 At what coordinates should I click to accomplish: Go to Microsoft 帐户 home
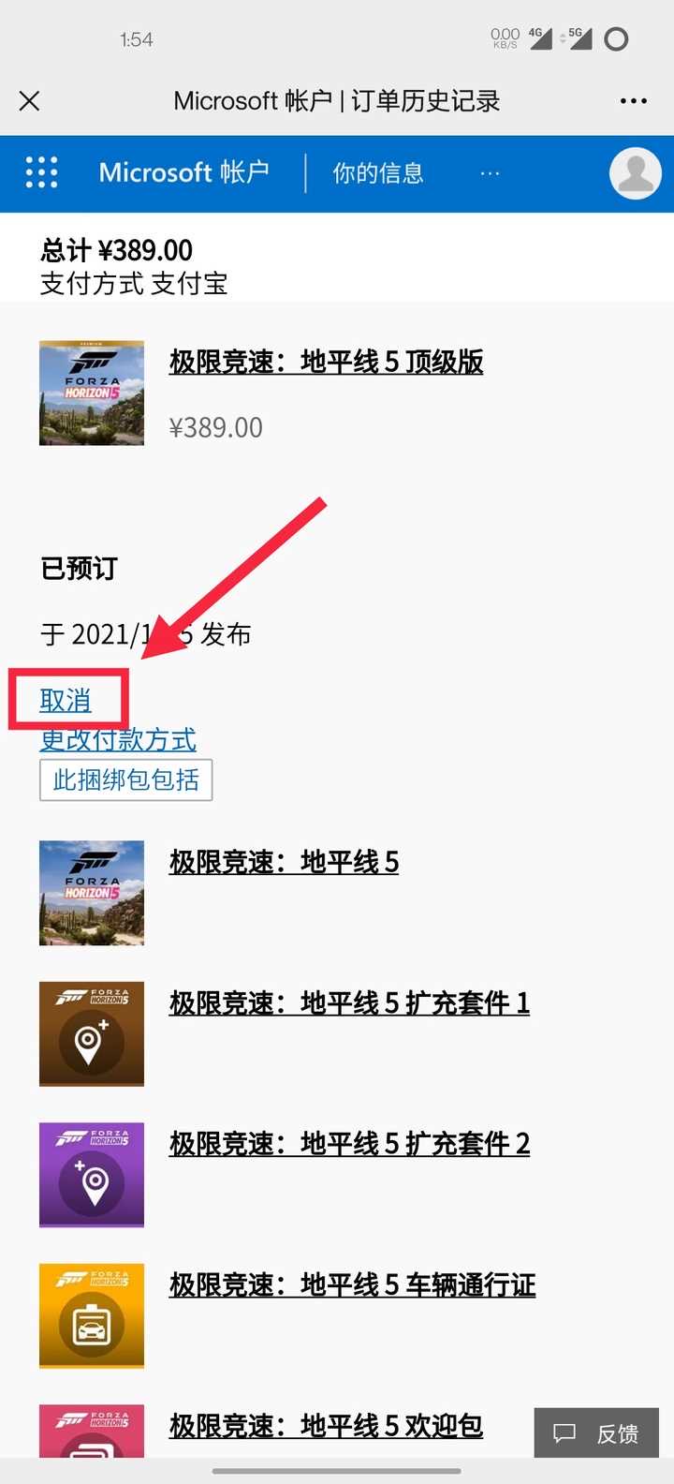(x=184, y=172)
